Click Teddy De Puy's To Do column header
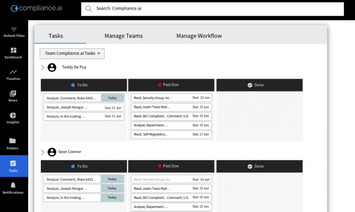The height and width of the screenshot is (212, 355). point(84,85)
